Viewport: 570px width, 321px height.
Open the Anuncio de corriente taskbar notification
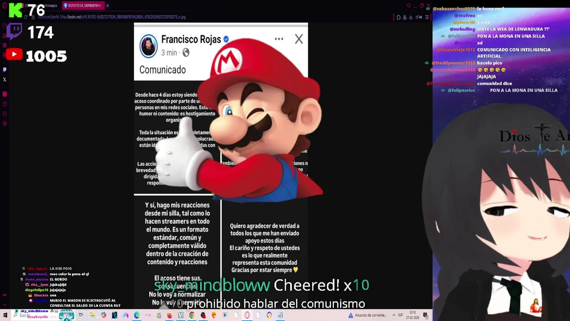[368, 315]
